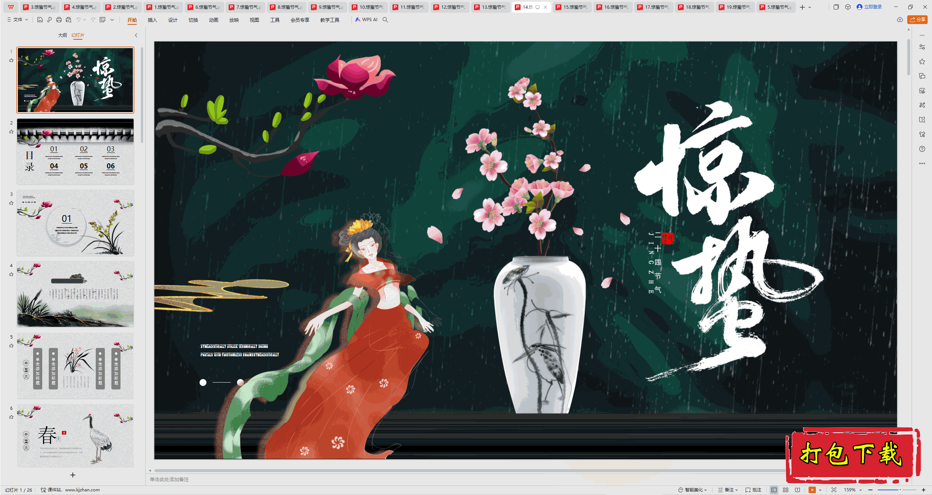Click the search magnifier icon
Image resolution: width=932 pixels, height=495 pixels.
point(385,20)
